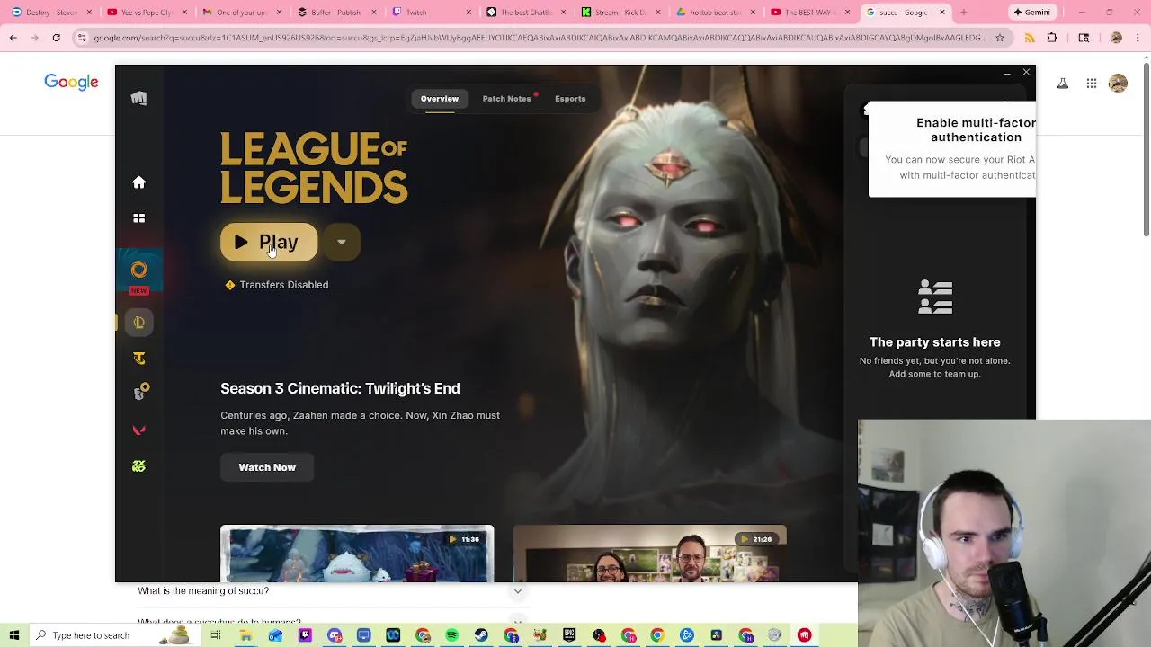Reload the Google page
The image size is (1151, 647).
click(56, 38)
